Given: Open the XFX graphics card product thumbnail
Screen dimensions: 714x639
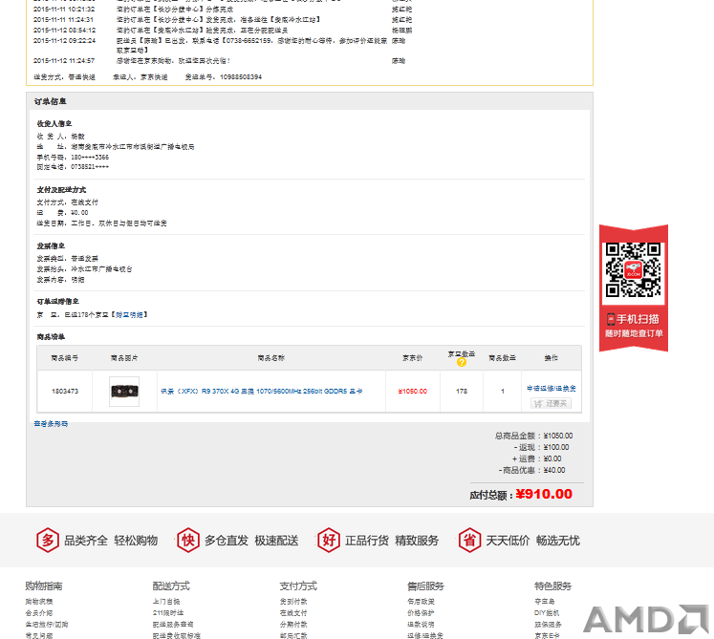Looking at the screenshot, I should click(x=124, y=391).
